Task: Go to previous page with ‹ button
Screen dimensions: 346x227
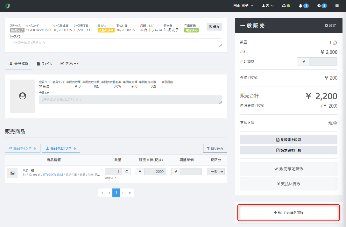Action: click(109, 193)
